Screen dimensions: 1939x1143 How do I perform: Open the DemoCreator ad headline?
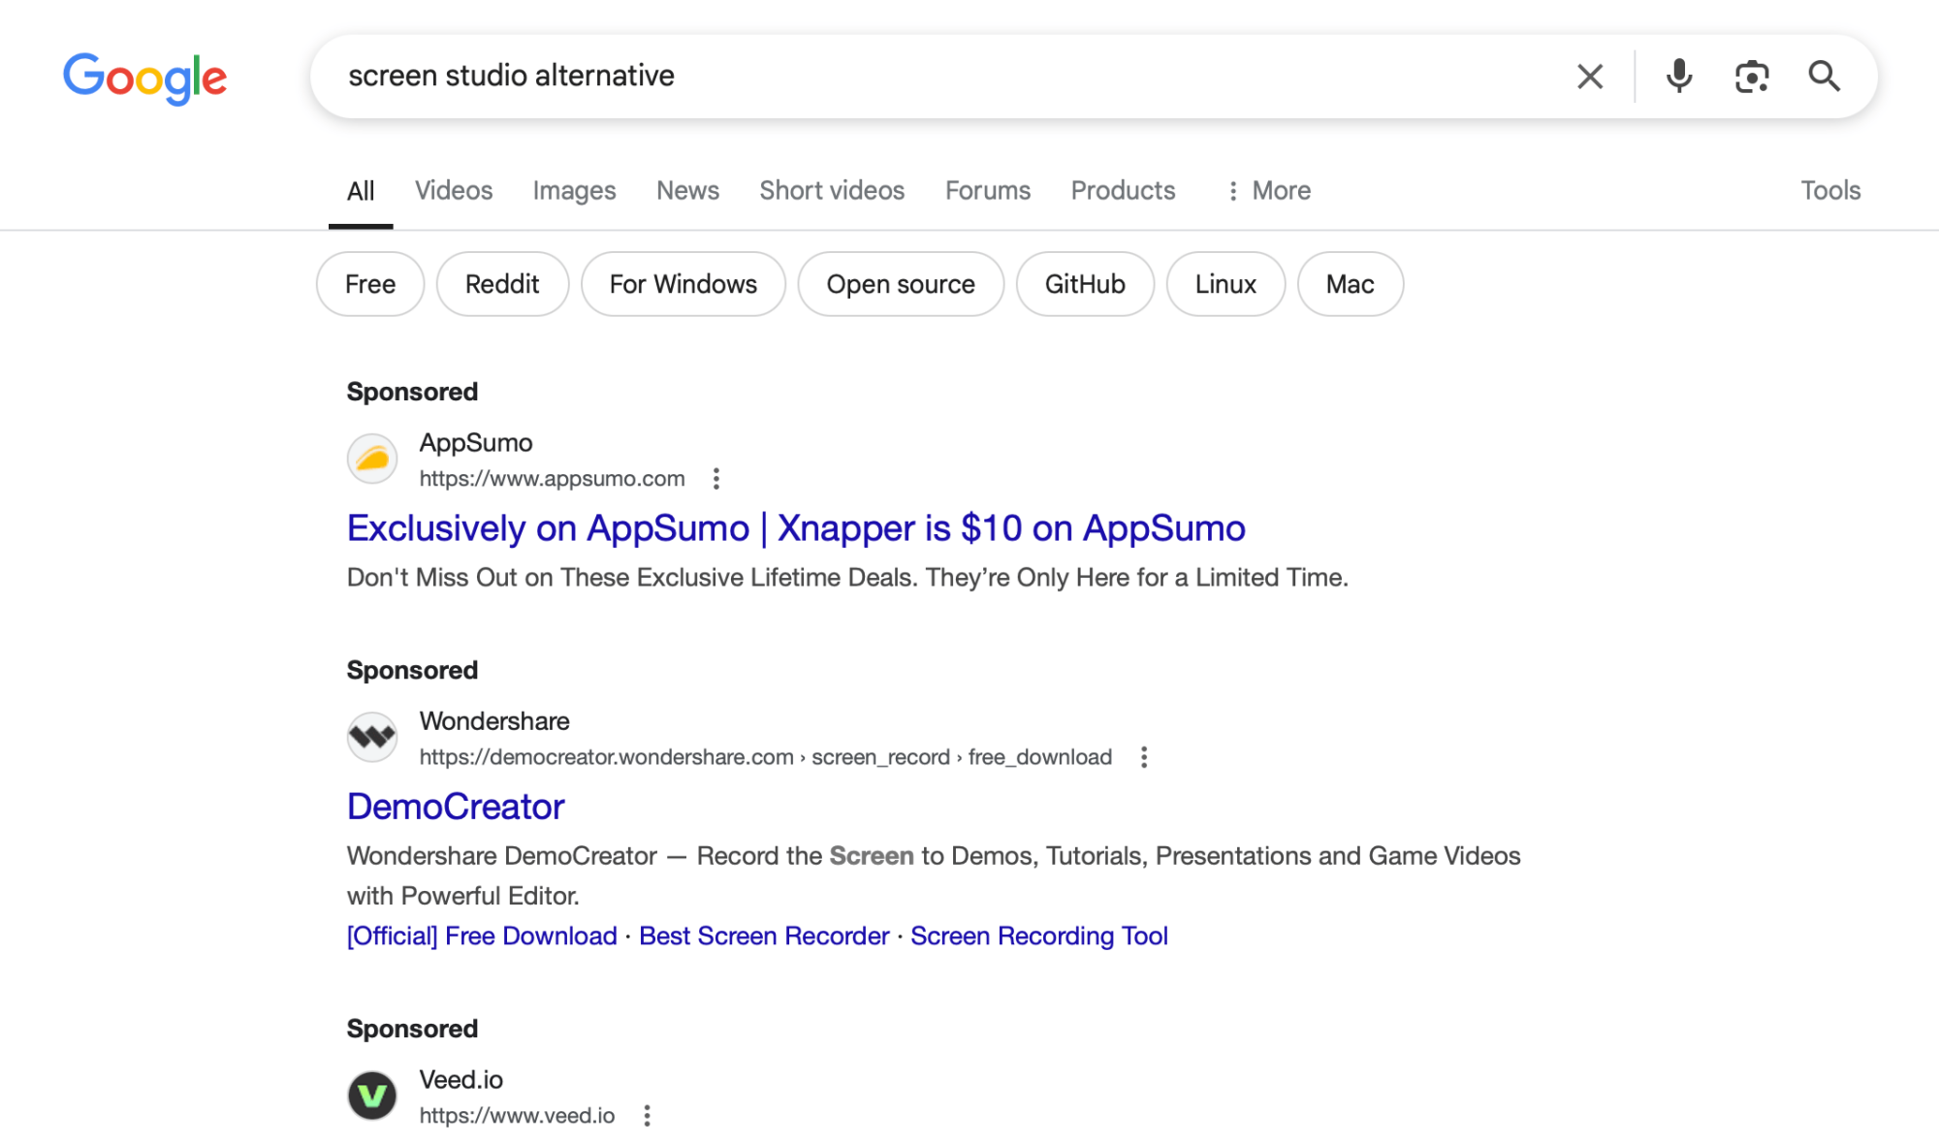(456, 807)
